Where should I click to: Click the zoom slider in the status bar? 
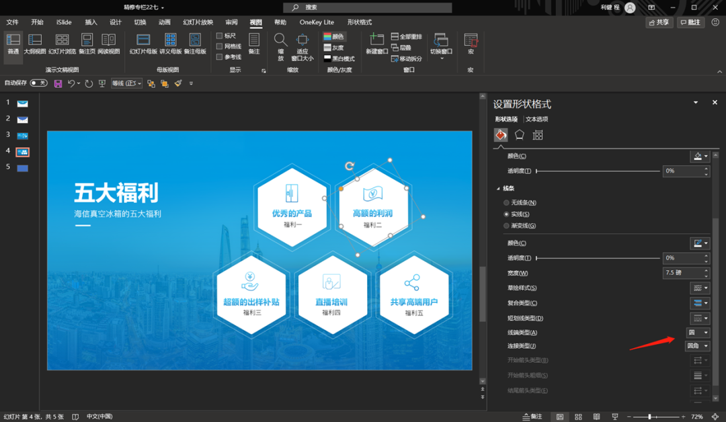coord(655,417)
